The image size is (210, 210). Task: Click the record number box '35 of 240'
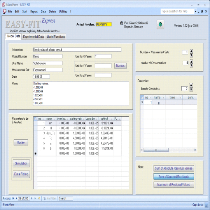point(24,198)
